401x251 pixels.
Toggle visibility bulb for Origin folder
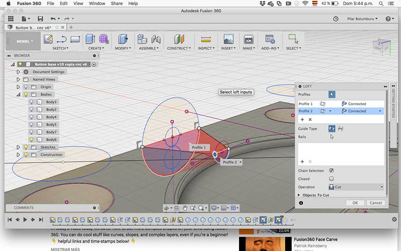click(x=26, y=87)
